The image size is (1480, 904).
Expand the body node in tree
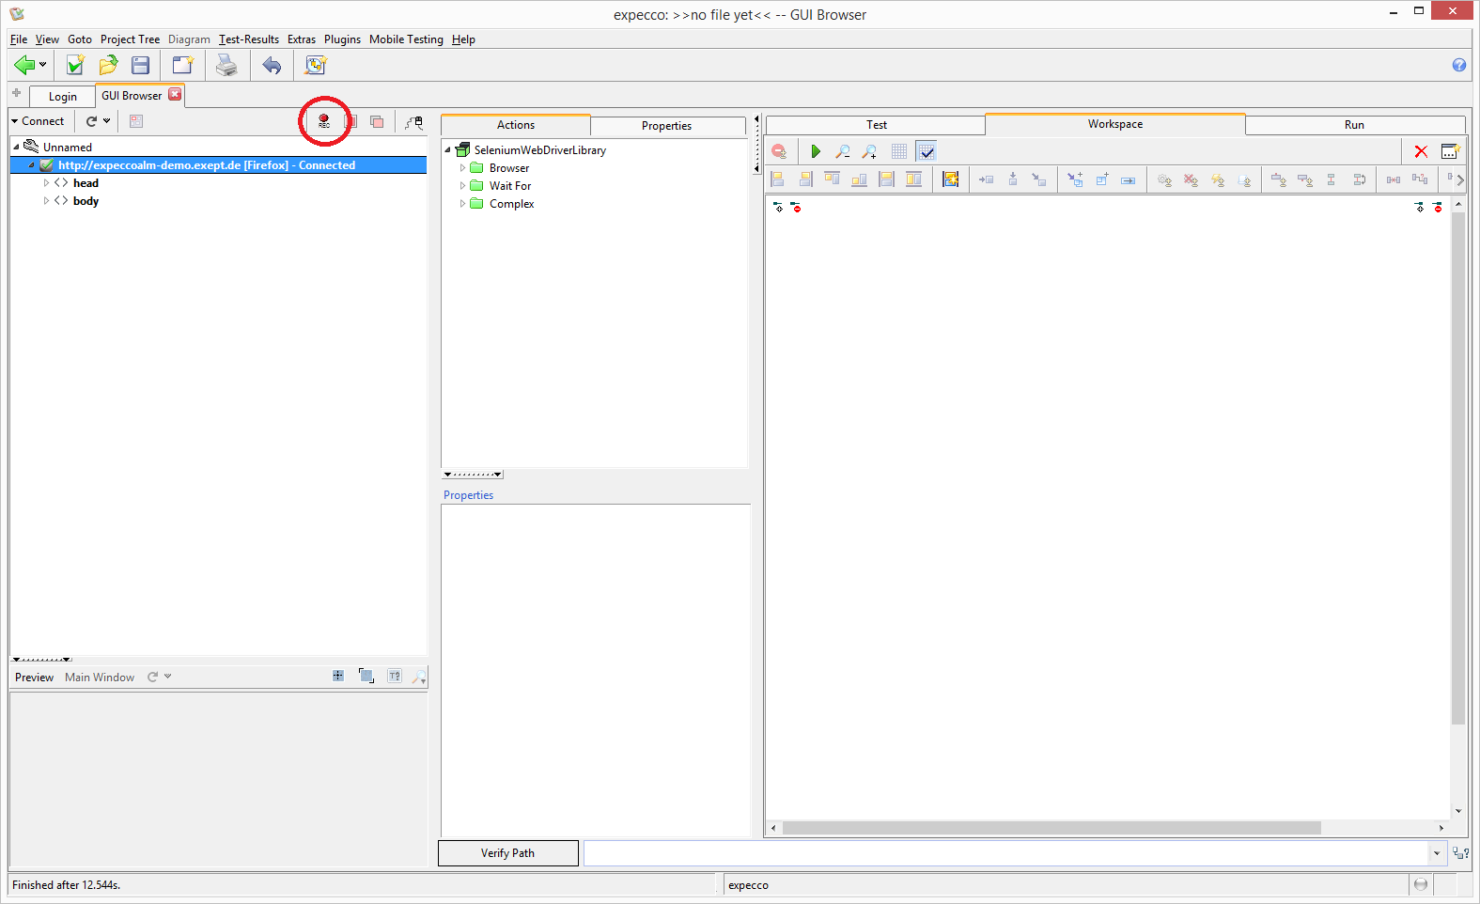(46, 201)
